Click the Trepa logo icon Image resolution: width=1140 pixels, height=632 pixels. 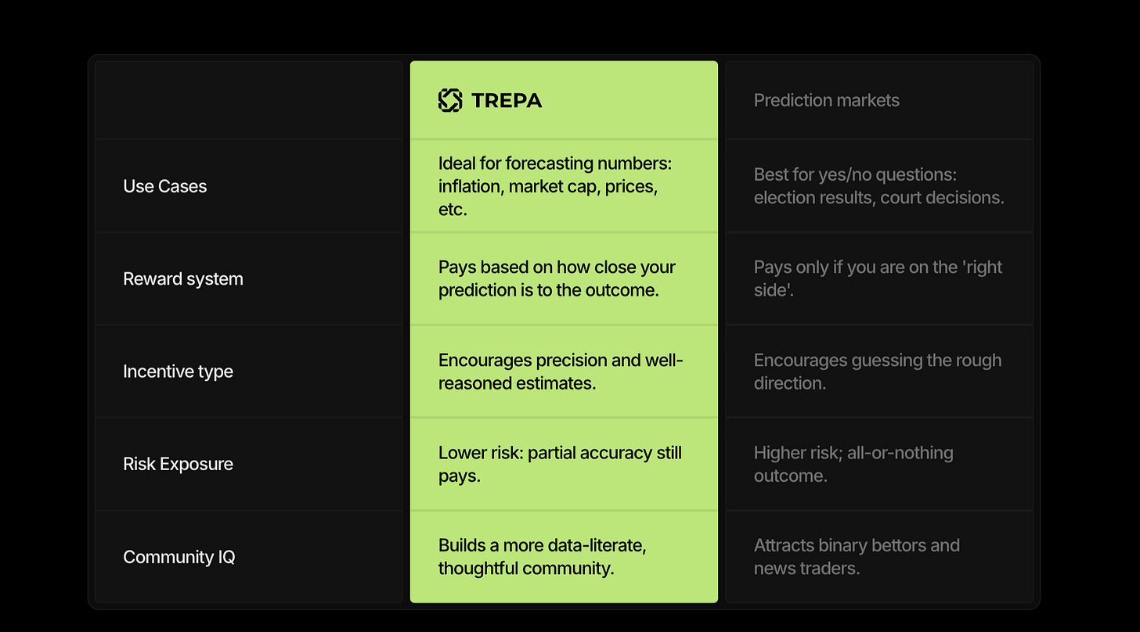tap(450, 100)
